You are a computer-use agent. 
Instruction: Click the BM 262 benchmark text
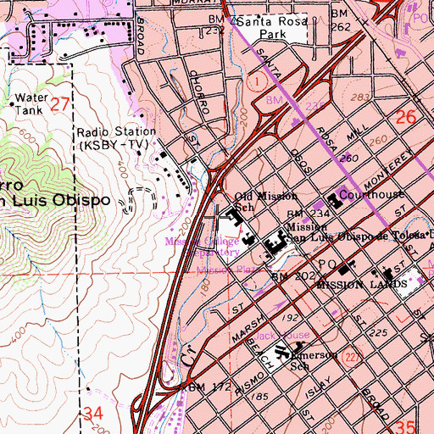tap(342, 19)
